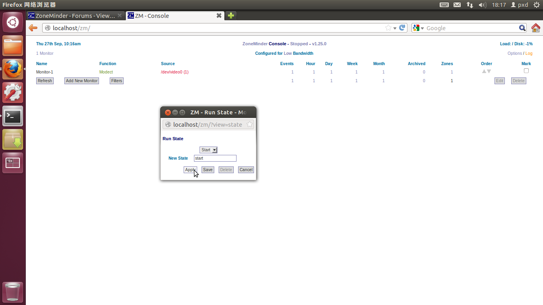The width and height of the screenshot is (543, 305).
Task: Close the ZM - Console tab
Action: 219,15
